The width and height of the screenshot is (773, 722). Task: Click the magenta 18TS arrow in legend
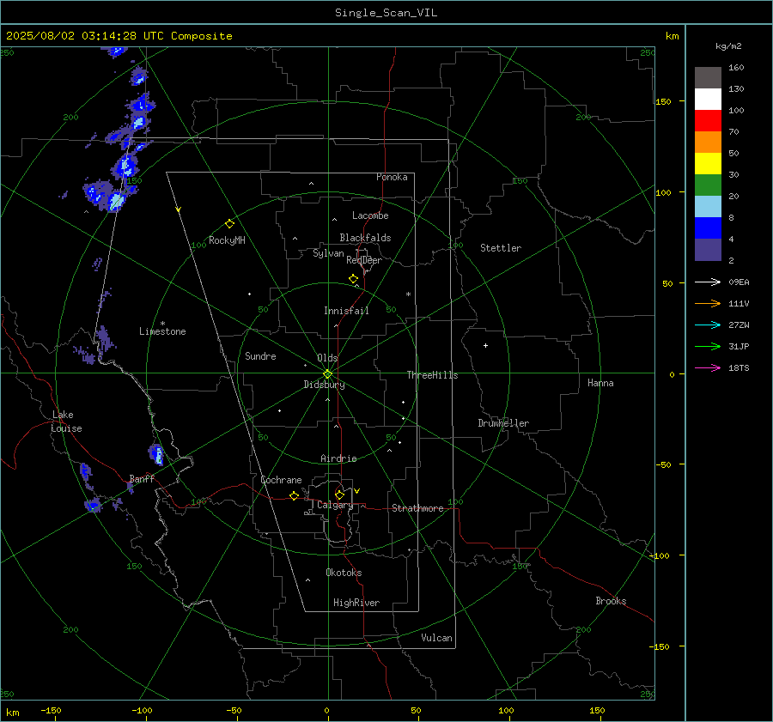click(x=708, y=367)
